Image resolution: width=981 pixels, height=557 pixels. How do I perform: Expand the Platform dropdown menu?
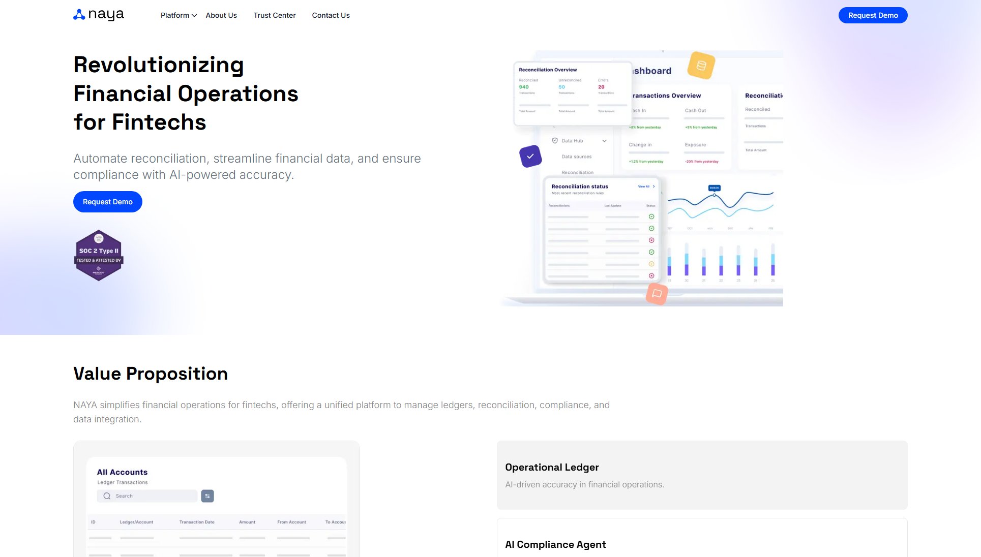pyautogui.click(x=179, y=15)
